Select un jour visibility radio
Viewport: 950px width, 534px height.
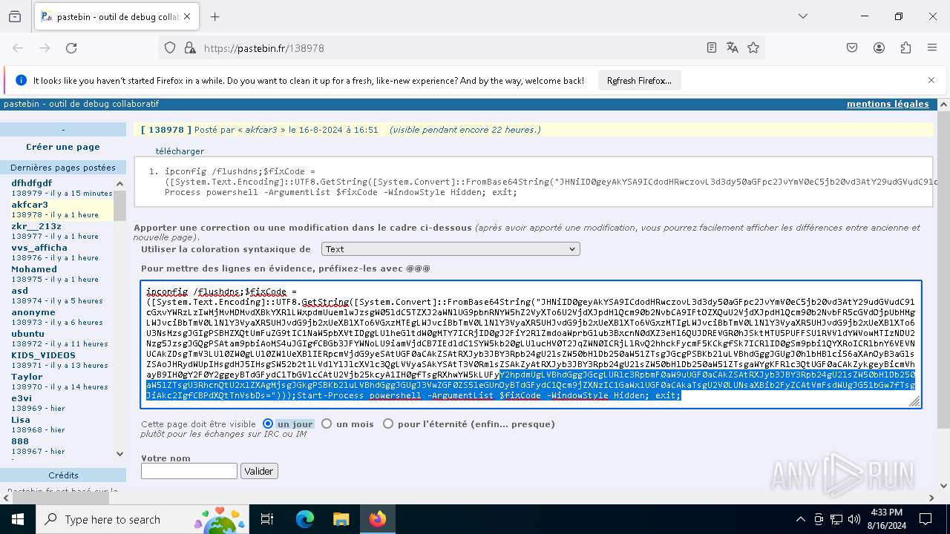click(x=268, y=424)
